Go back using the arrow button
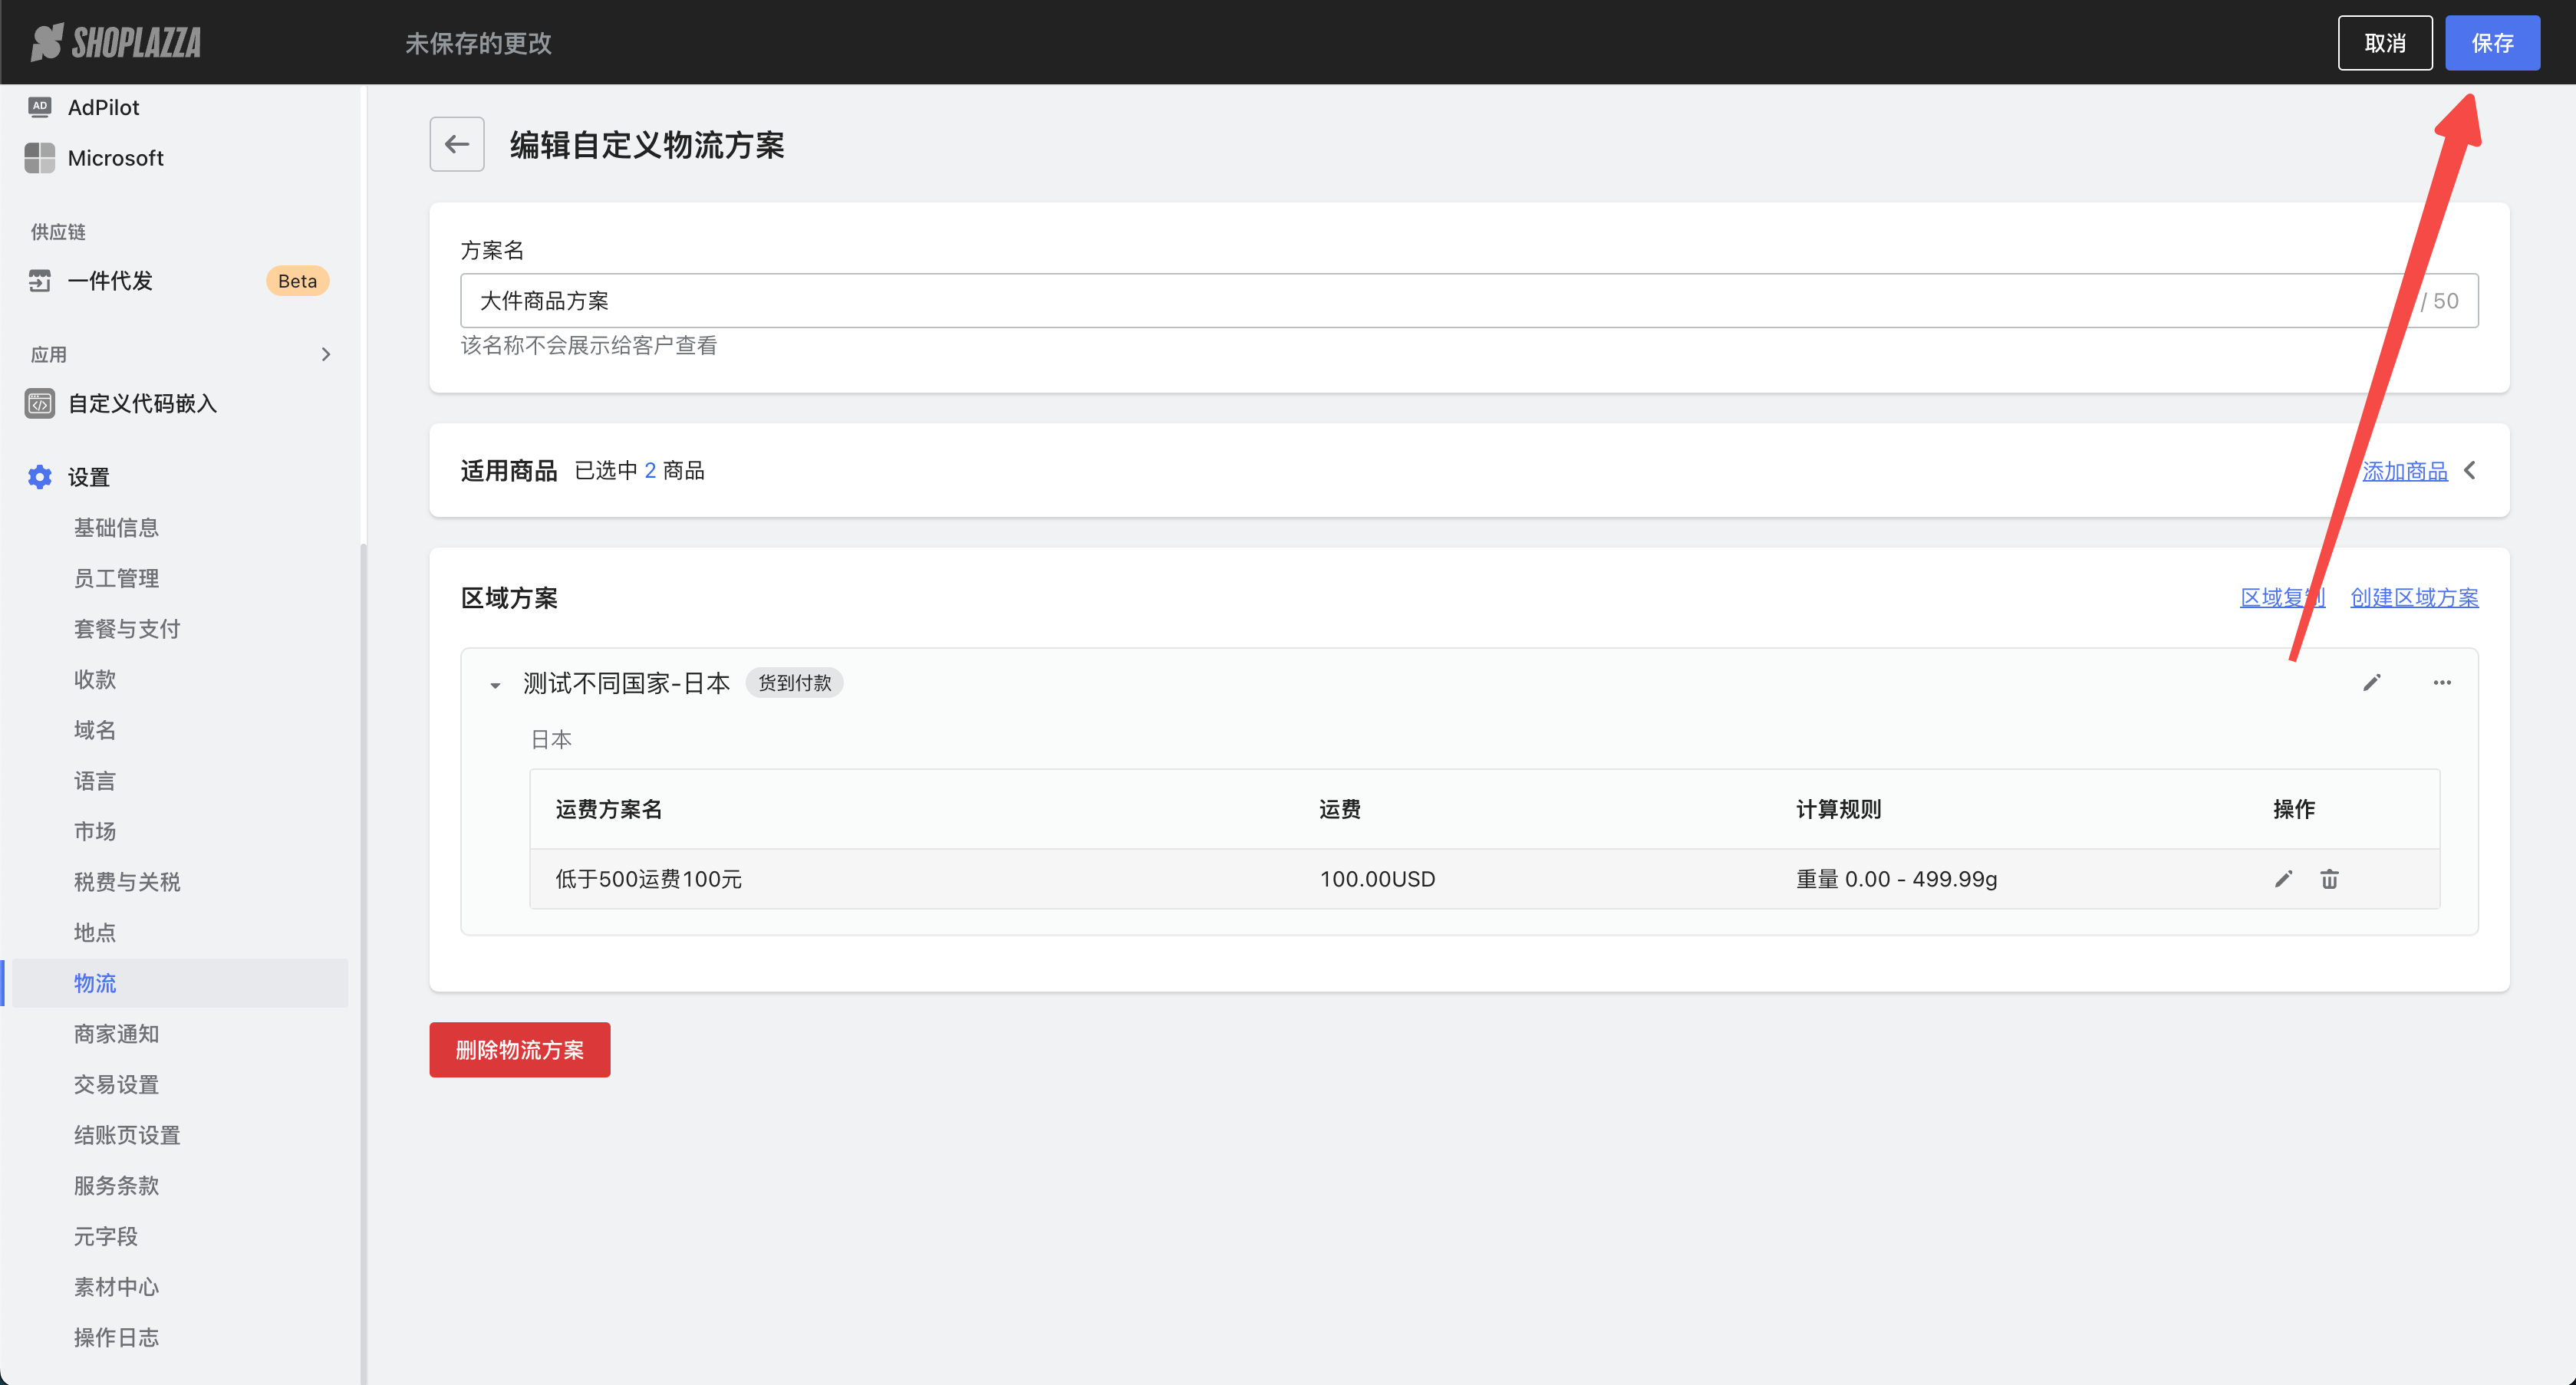This screenshot has width=2576, height=1385. (457, 144)
